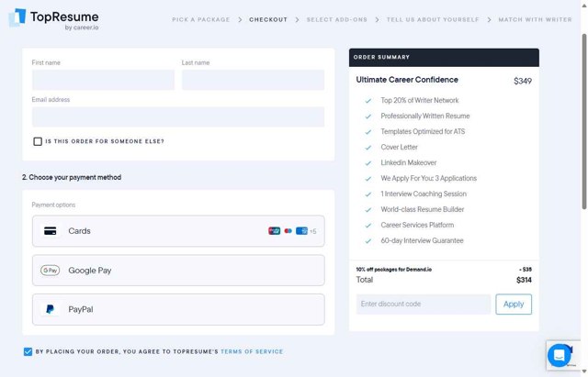Click checkmark next to We Apply For You
Image resolution: width=588 pixels, height=377 pixels.
(x=368, y=179)
